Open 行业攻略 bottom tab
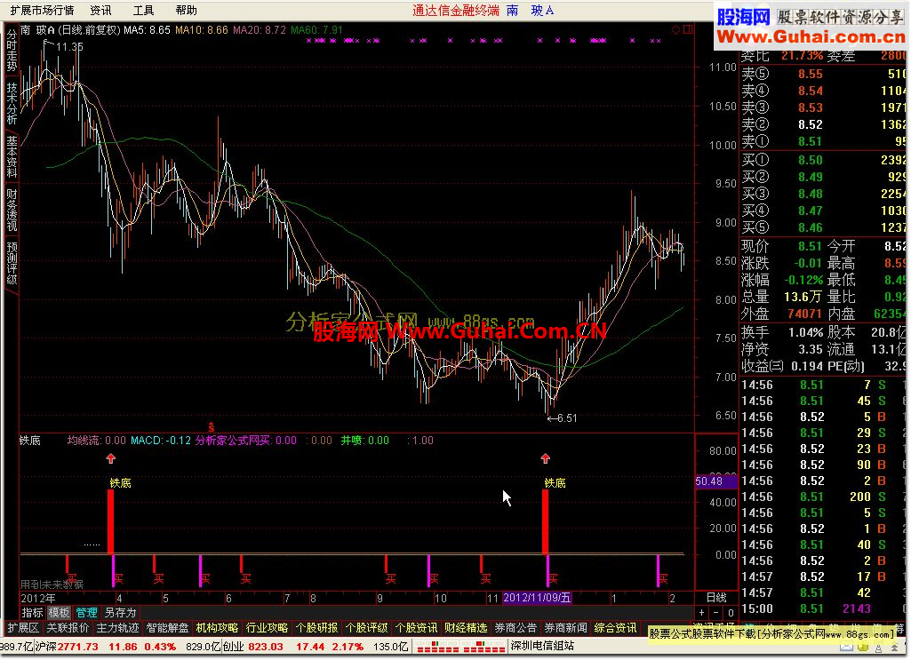 coord(268,628)
